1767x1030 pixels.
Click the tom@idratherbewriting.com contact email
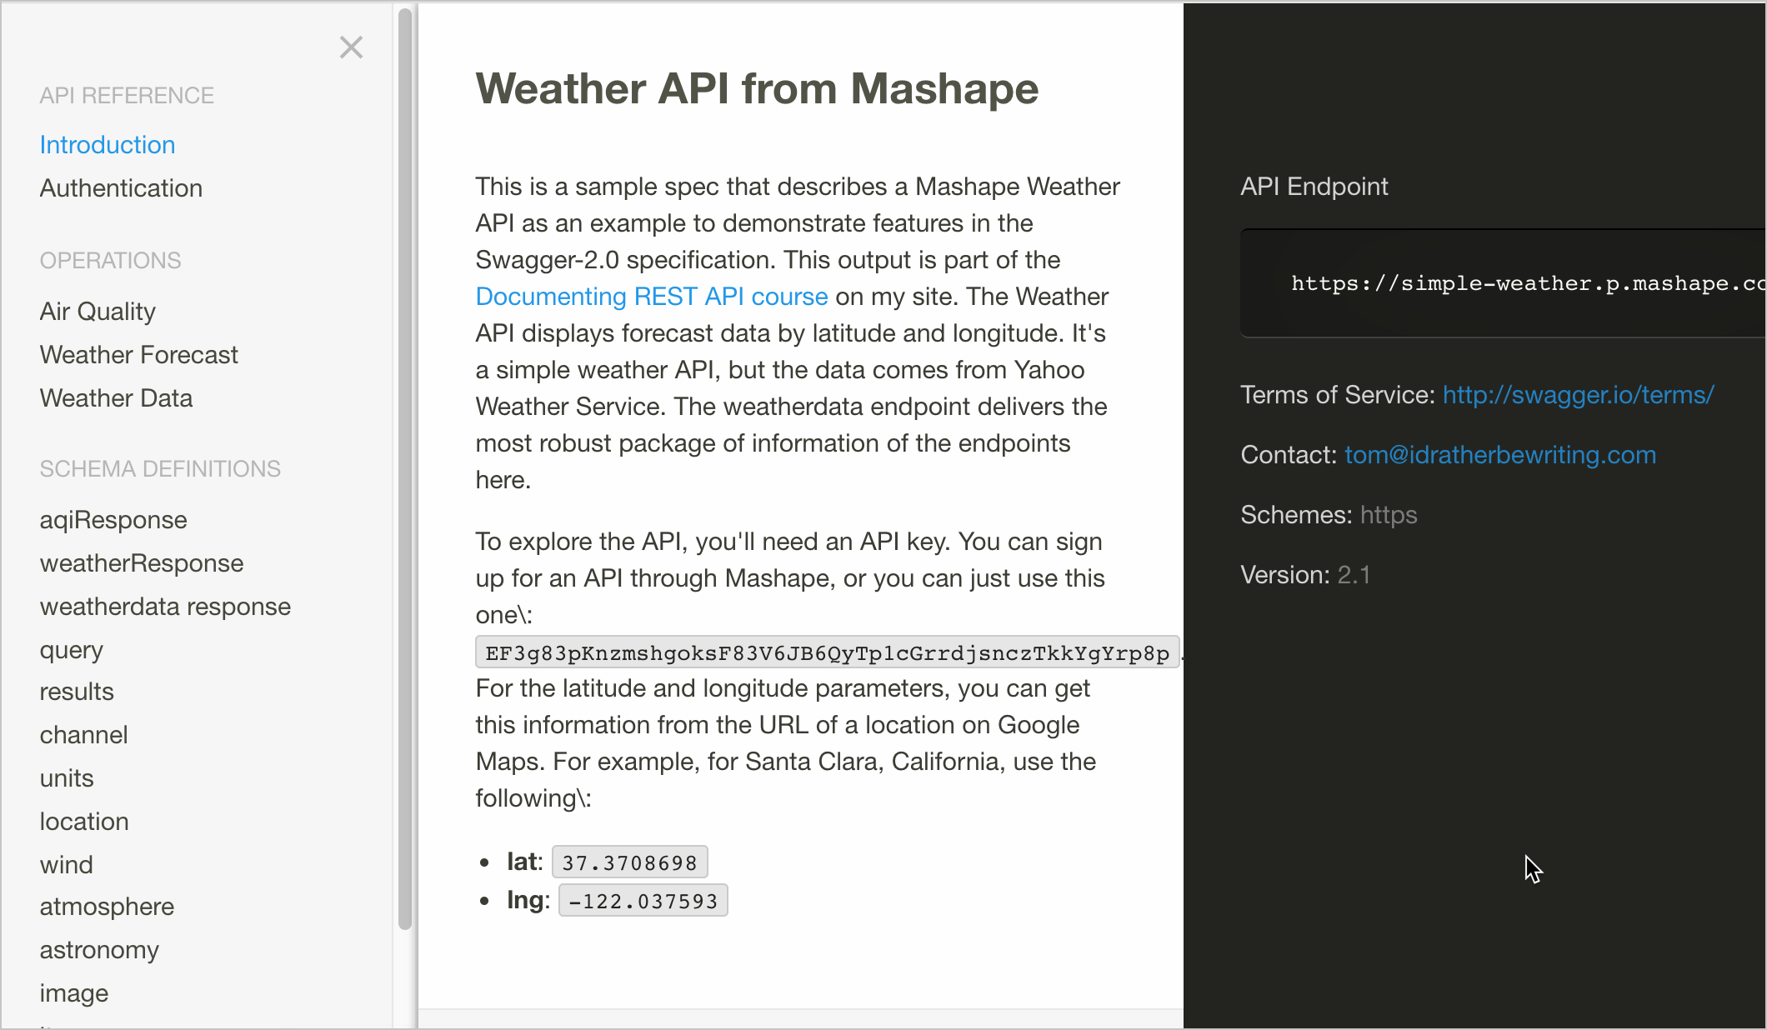click(x=1500, y=455)
